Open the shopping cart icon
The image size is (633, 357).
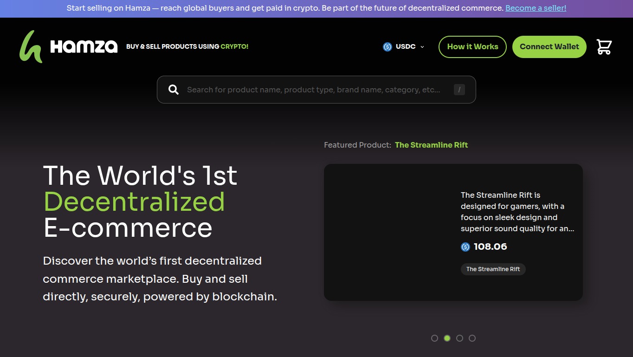click(604, 46)
